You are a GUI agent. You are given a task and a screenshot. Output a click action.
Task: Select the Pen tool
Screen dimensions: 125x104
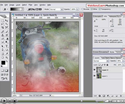(3, 50)
